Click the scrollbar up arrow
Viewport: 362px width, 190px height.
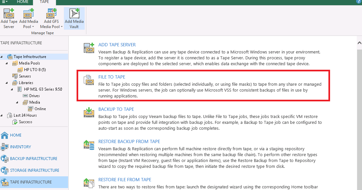[359, 42]
